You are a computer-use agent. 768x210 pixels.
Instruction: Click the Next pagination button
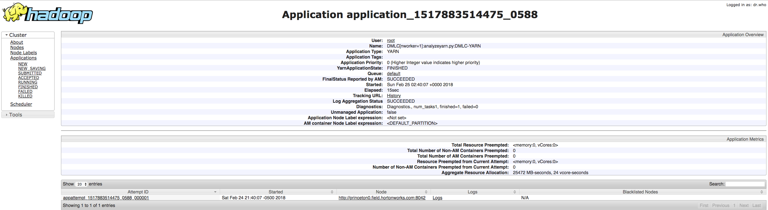click(744, 205)
